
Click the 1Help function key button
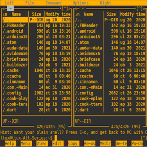pyautogui.click(x=8, y=144)
